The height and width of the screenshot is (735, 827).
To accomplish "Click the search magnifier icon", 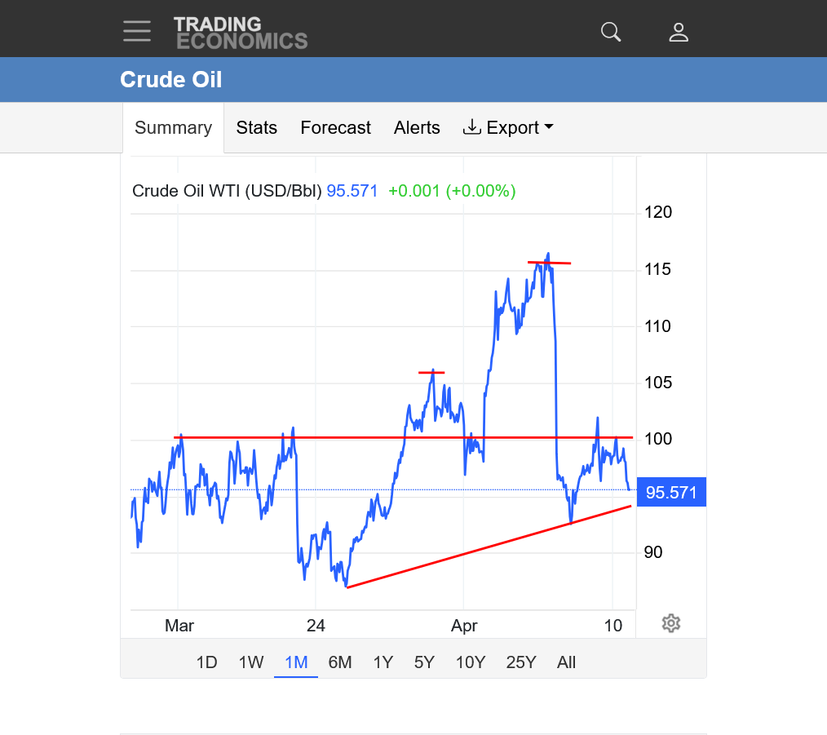I will (611, 32).
